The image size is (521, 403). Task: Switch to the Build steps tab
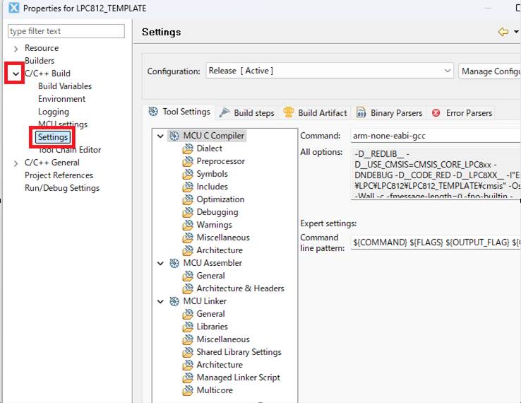tap(246, 113)
